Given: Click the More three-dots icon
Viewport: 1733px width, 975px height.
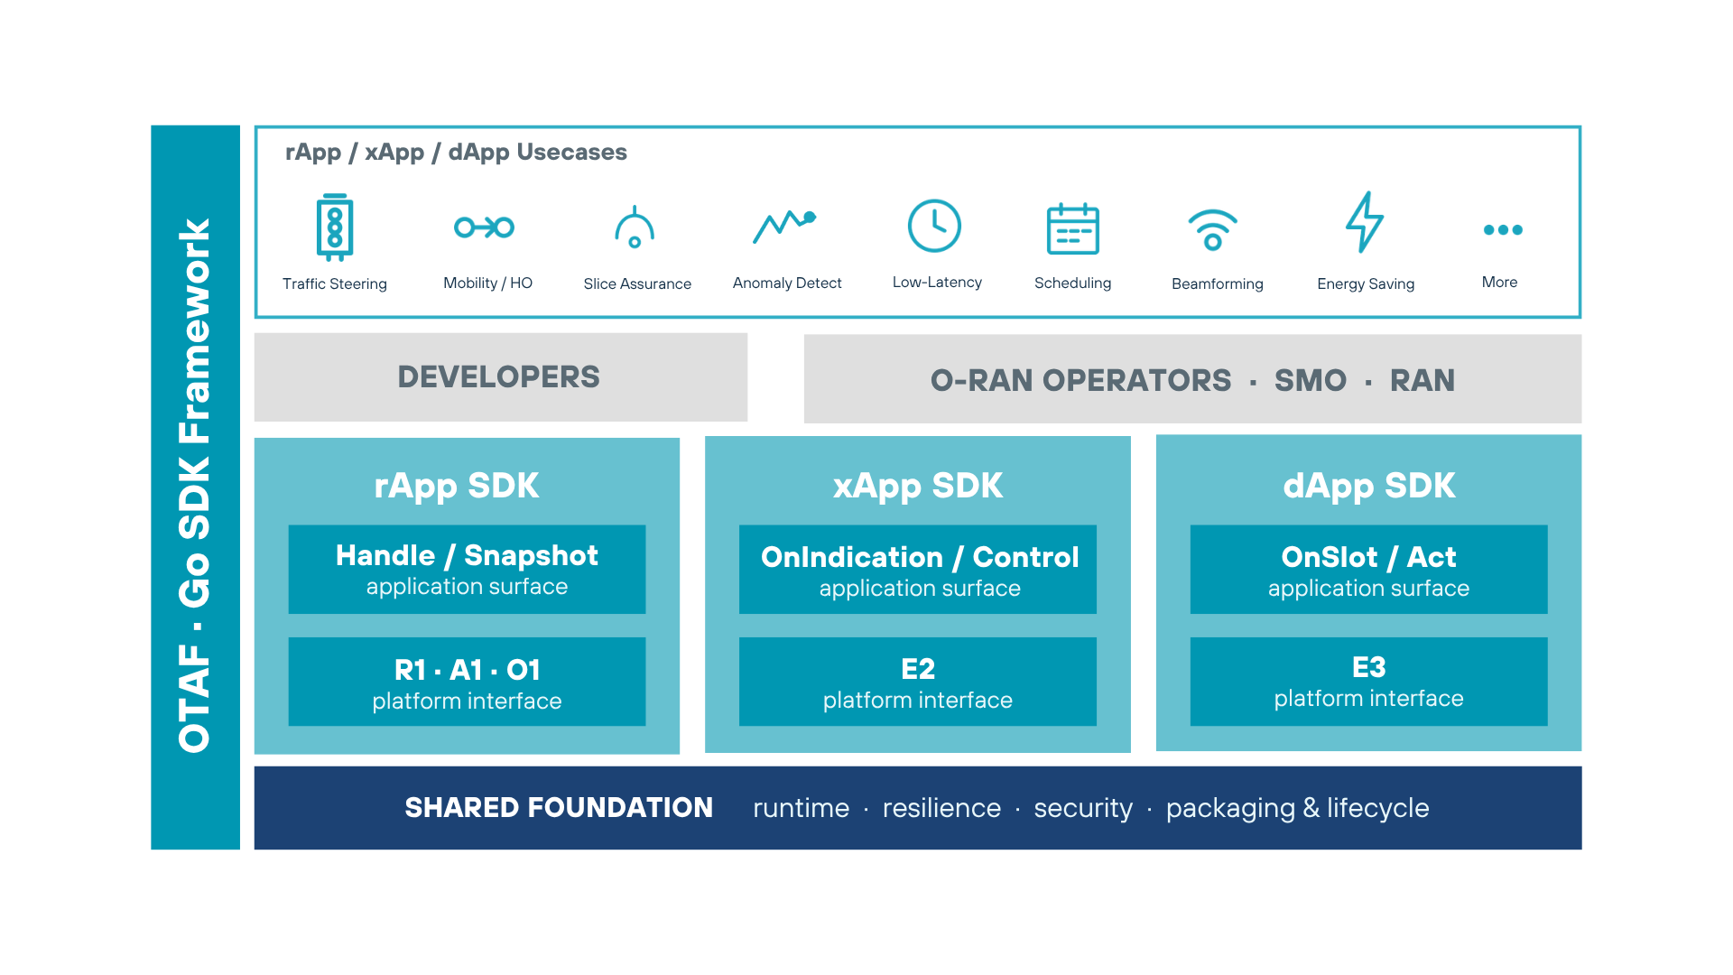Looking at the screenshot, I should click(1503, 230).
